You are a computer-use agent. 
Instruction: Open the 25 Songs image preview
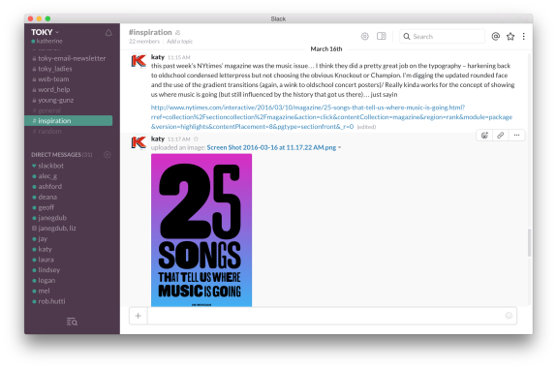coord(201,231)
